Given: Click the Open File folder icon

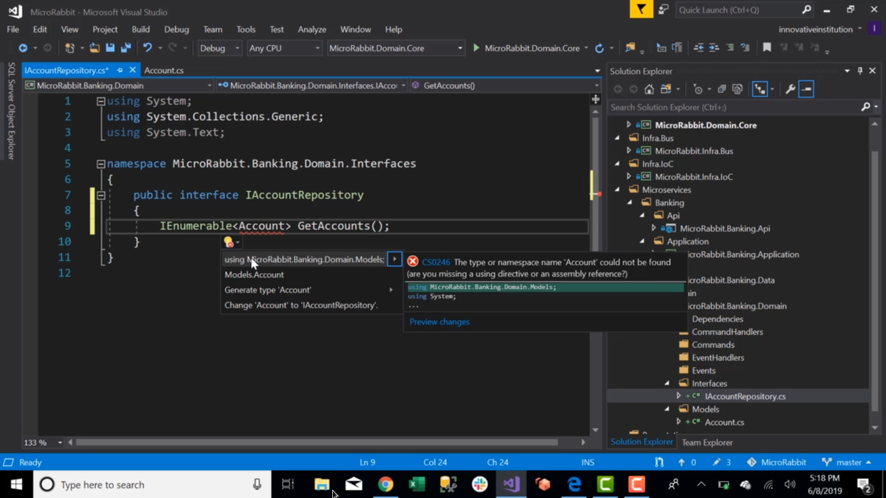Looking at the screenshot, I should (x=95, y=48).
